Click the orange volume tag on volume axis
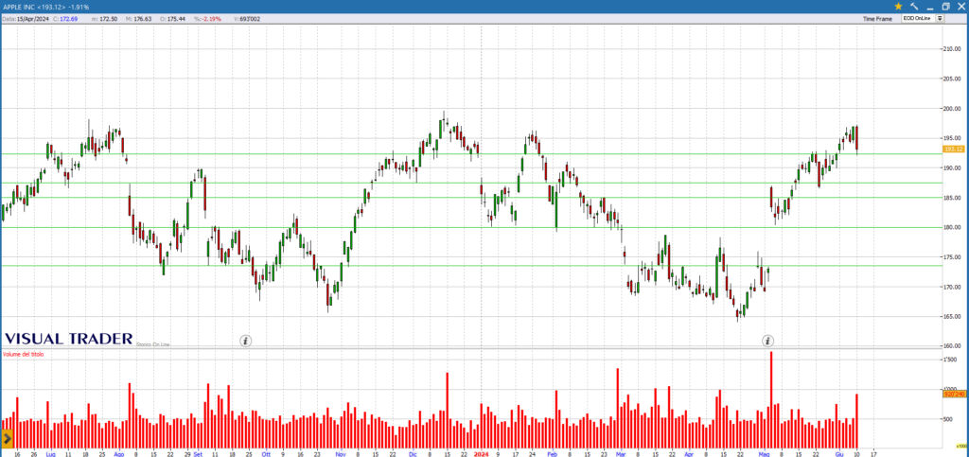The height and width of the screenshot is (457, 969). pos(954,394)
